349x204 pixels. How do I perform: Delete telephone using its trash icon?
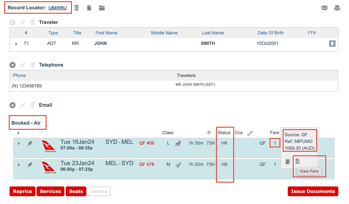[x=33, y=65]
